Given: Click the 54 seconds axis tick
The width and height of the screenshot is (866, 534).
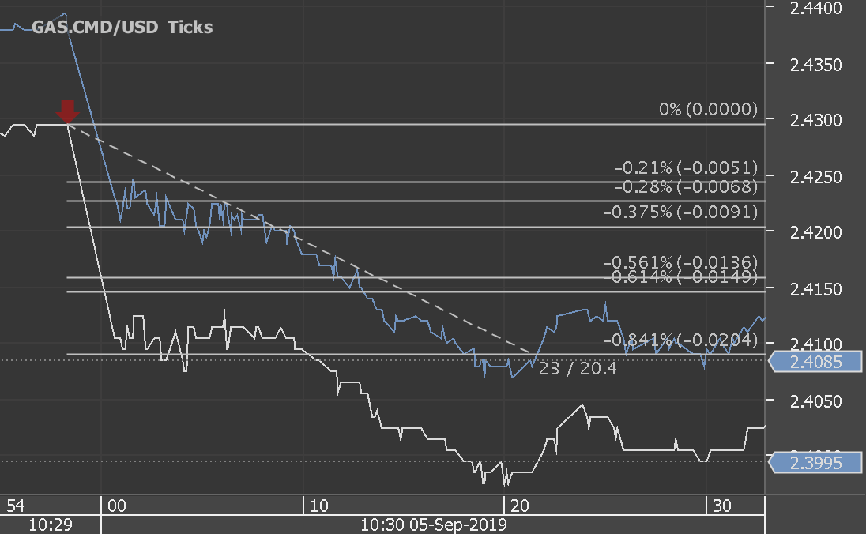Looking at the screenshot, I should point(16,506).
